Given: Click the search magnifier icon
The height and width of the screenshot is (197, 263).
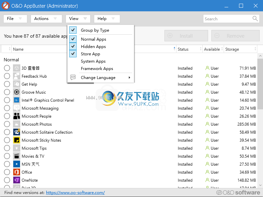Looking at the screenshot, I should (255, 18).
